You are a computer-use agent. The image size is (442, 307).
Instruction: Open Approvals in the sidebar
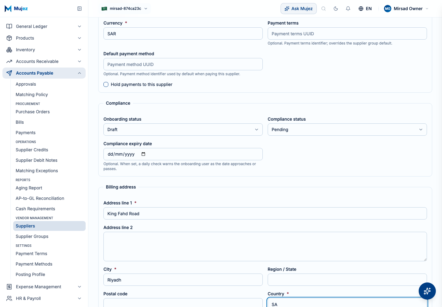click(49, 84)
